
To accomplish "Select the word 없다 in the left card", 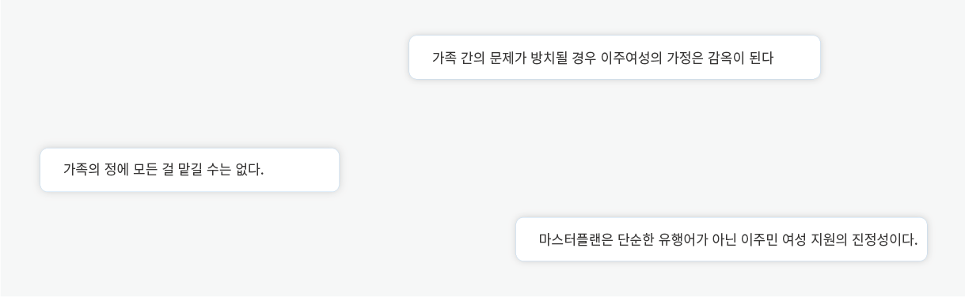I will (x=249, y=170).
